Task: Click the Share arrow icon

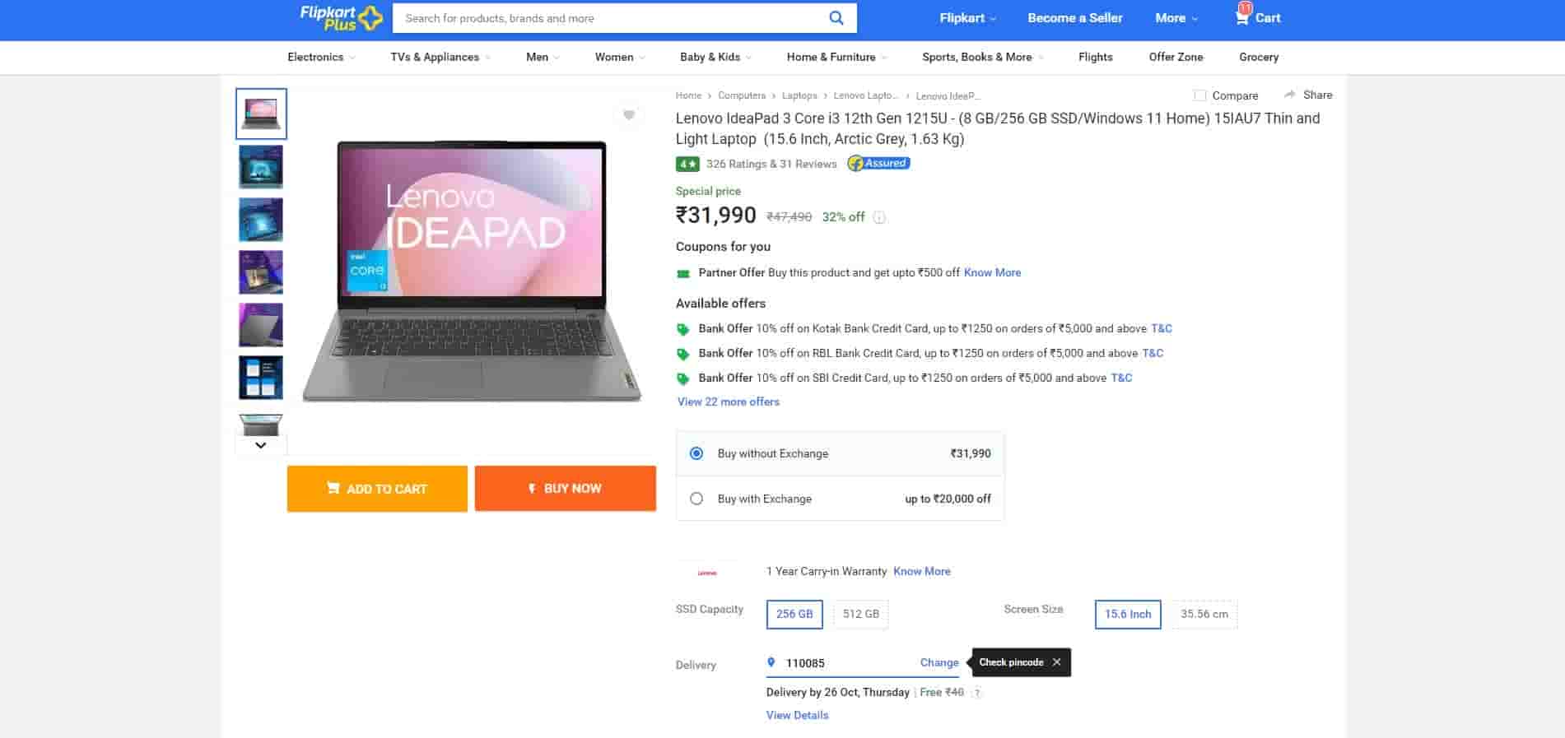Action: tap(1290, 95)
